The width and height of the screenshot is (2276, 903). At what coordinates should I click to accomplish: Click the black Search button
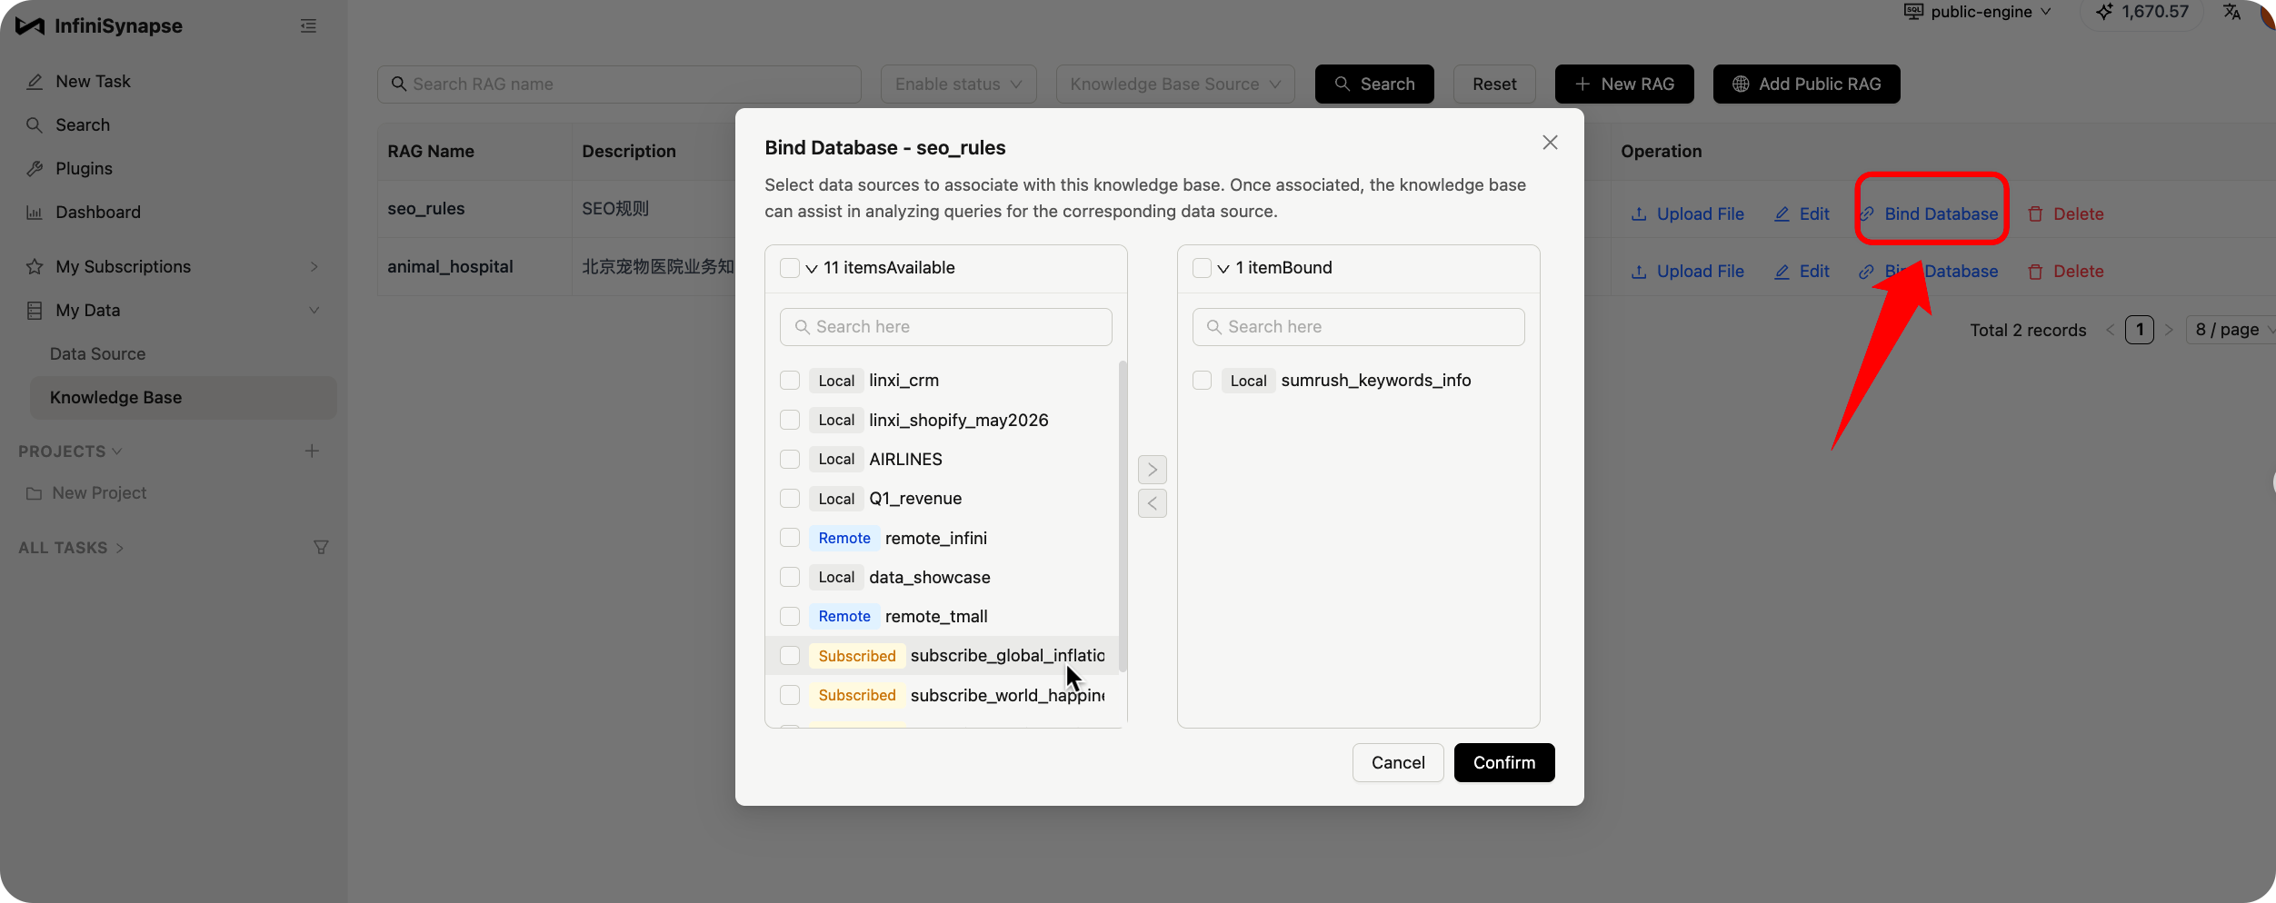pos(1374,84)
